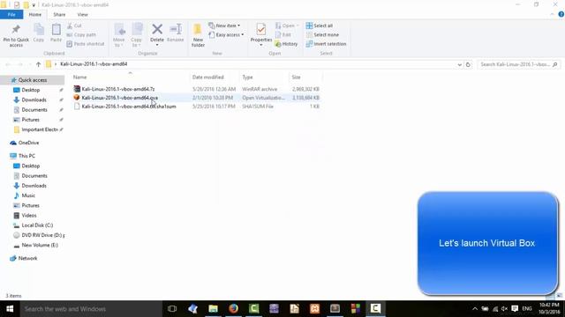Open File Explorer taskbar icon

[214, 308]
